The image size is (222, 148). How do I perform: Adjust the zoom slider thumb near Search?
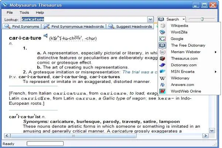coord(202,19)
